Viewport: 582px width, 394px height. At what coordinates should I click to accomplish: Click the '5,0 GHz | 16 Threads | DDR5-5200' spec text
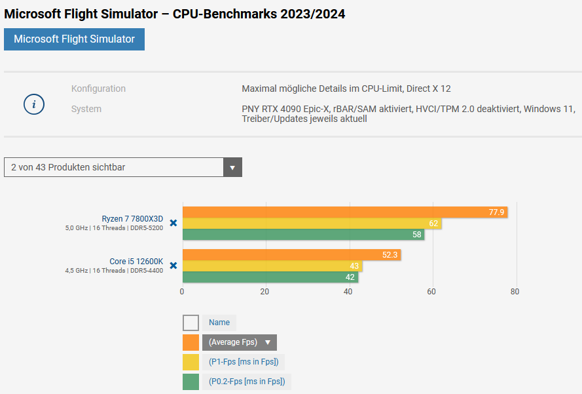[x=114, y=228]
